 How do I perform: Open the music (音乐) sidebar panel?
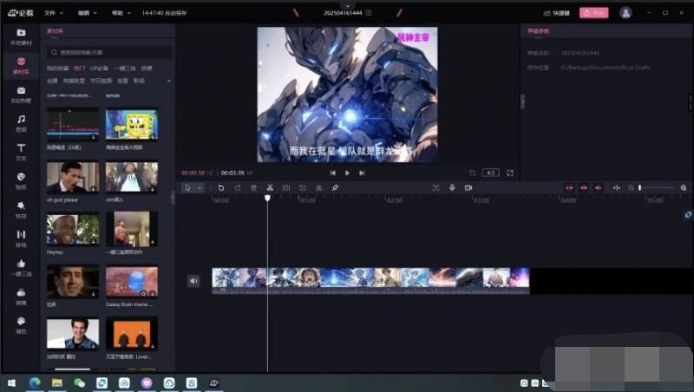(x=21, y=121)
